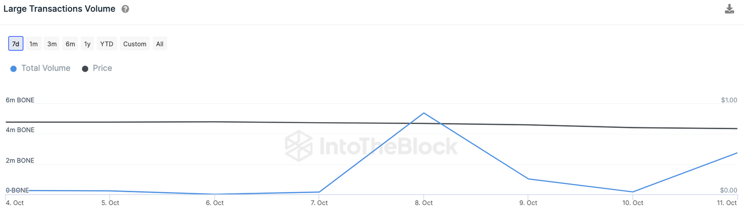Show year-to-date with YTD button
Viewport: 744px width, 209px height.
(107, 44)
